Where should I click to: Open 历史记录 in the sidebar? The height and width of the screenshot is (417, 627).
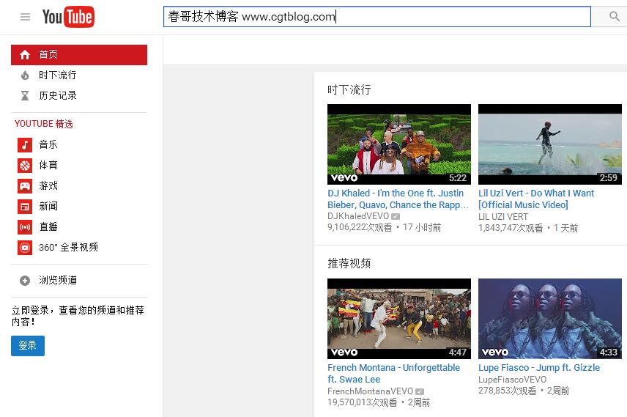[58, 96]
